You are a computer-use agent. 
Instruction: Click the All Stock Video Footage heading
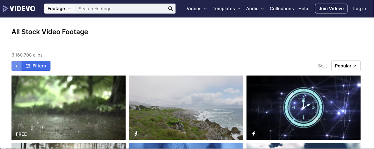click(50, 32)
